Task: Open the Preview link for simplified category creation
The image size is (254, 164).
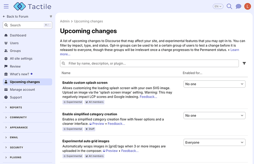Action: (x=97, y=124)
